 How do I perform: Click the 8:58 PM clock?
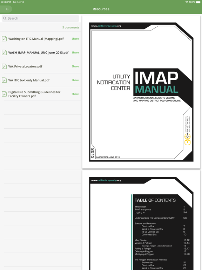click(x=6, y=2)
